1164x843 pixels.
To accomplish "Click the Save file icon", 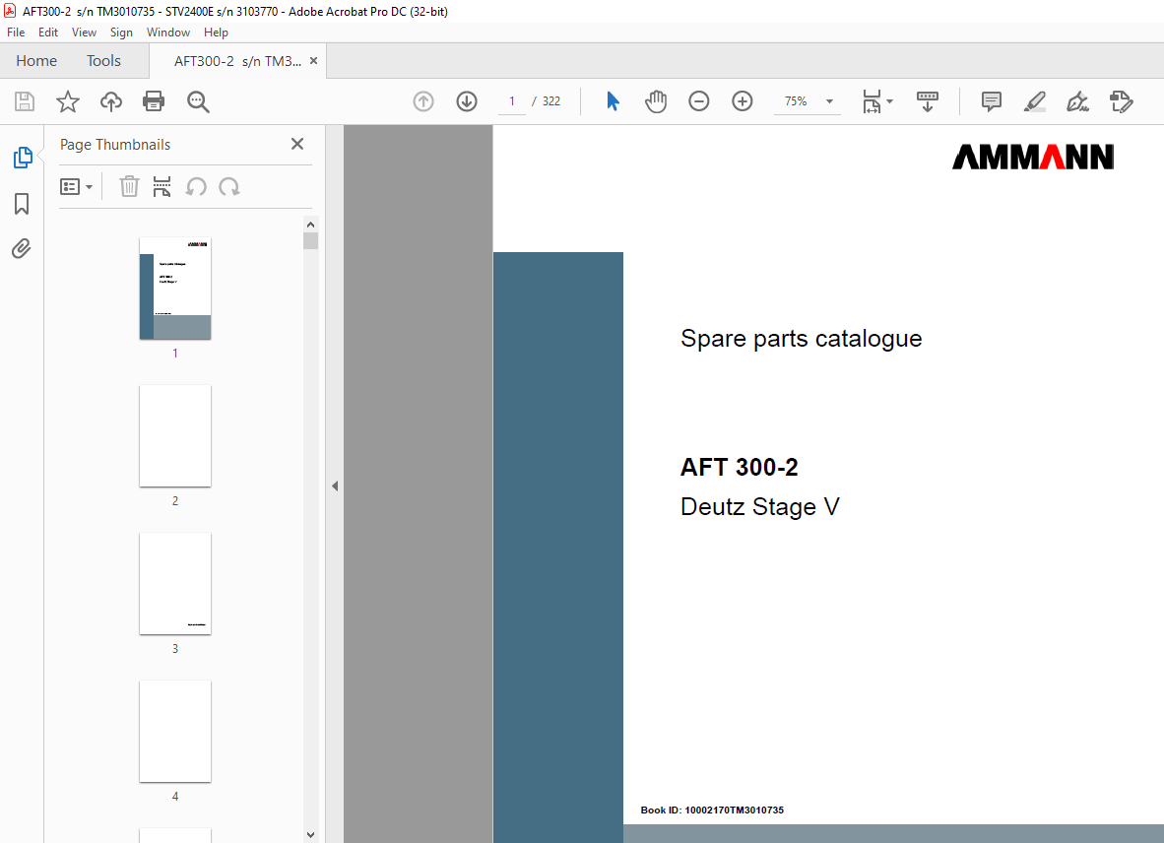I will point(25,101).
